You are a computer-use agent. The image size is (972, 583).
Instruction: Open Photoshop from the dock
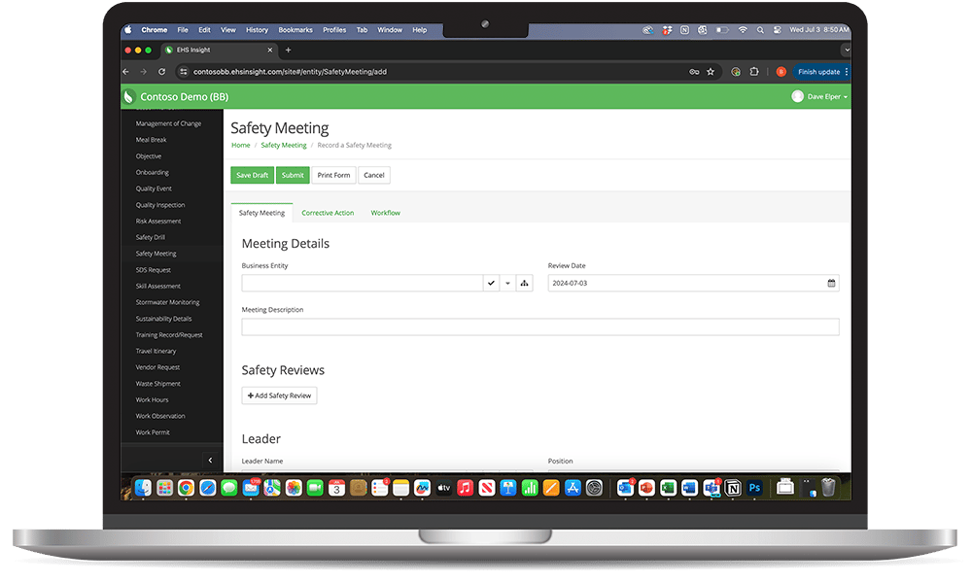click(754, 488)
